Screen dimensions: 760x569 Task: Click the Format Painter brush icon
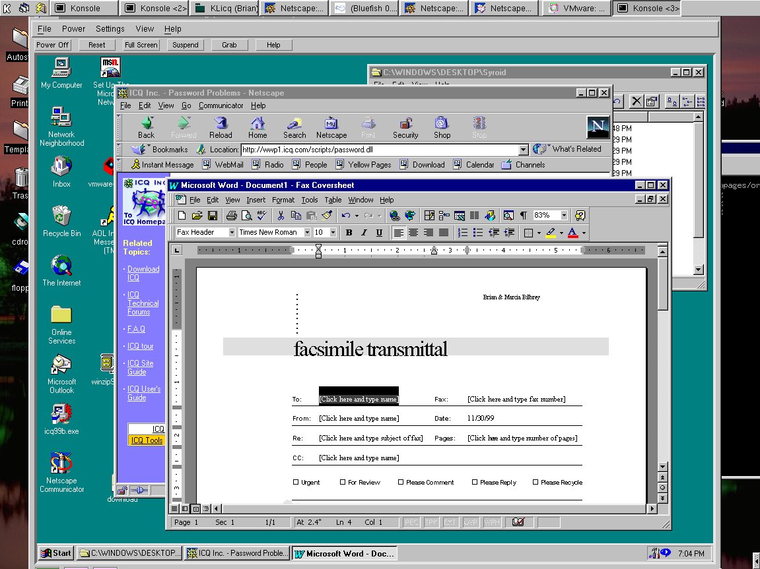pyautogui.click(x=326, y=216)
